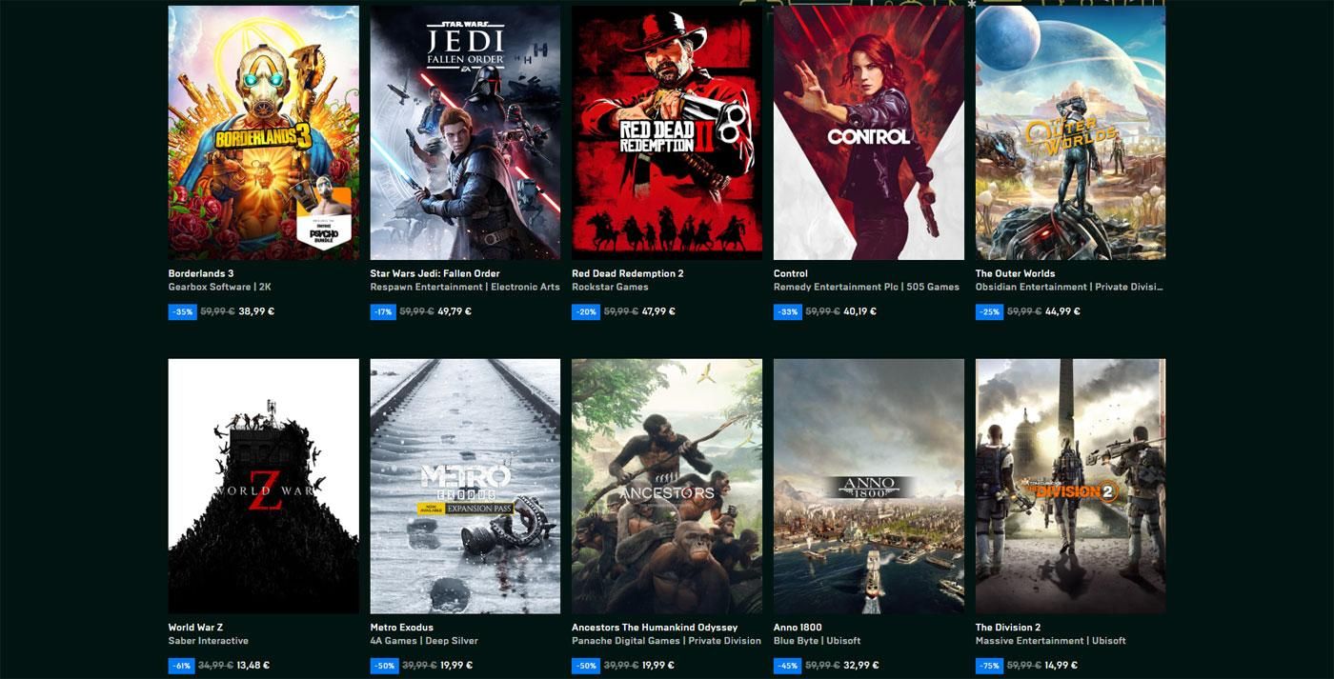Screen dimensions: 1334x679
Task: Click the -45% discount badge
Action: (x=787, y=666)
